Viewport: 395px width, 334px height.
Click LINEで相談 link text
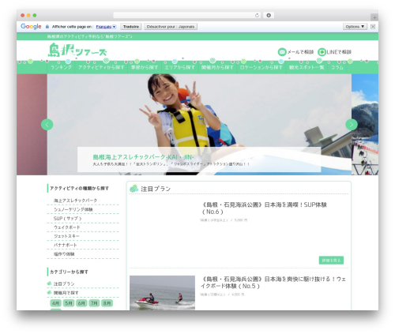coord(339,52)
